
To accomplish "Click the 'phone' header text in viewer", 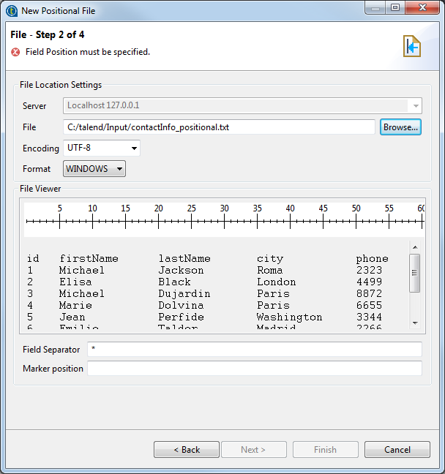I will pos(372,259).
